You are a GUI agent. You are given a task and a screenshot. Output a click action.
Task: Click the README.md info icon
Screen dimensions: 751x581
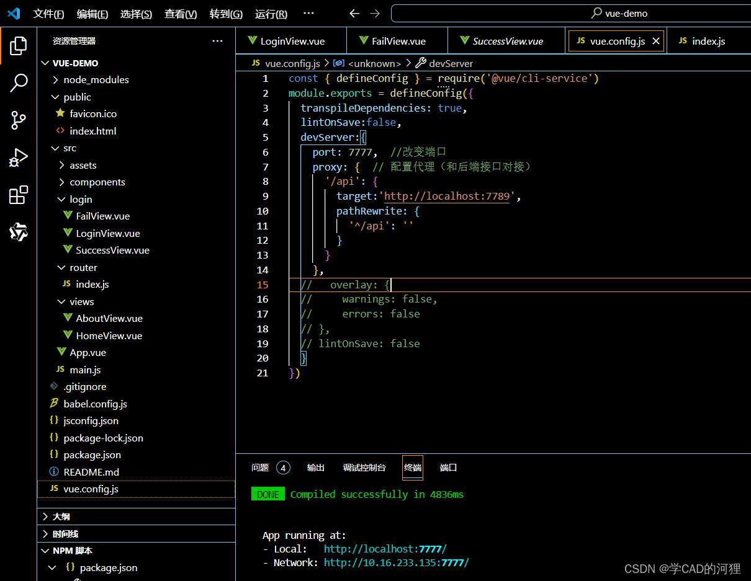54,472
